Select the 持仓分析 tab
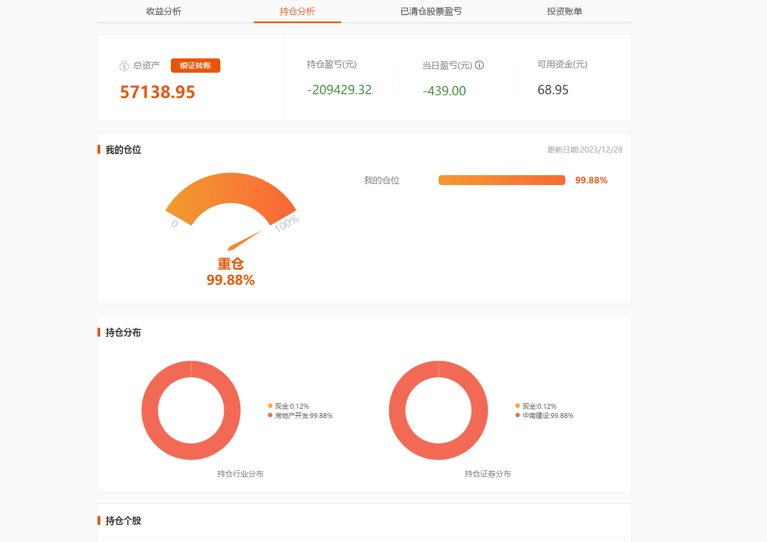 [x=297, y=12]
